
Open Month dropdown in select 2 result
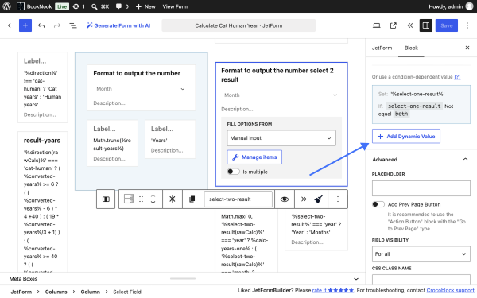coord(281,95)
